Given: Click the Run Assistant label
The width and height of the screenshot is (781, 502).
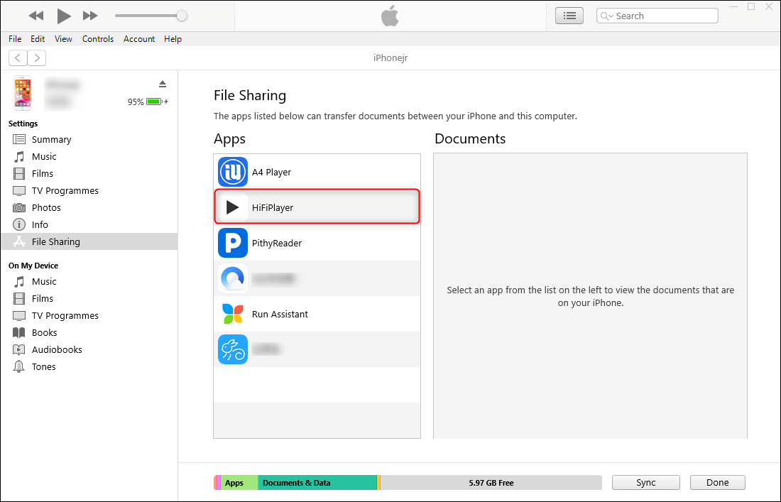Looking at the screenshot, I should click(x=280, y=315).
